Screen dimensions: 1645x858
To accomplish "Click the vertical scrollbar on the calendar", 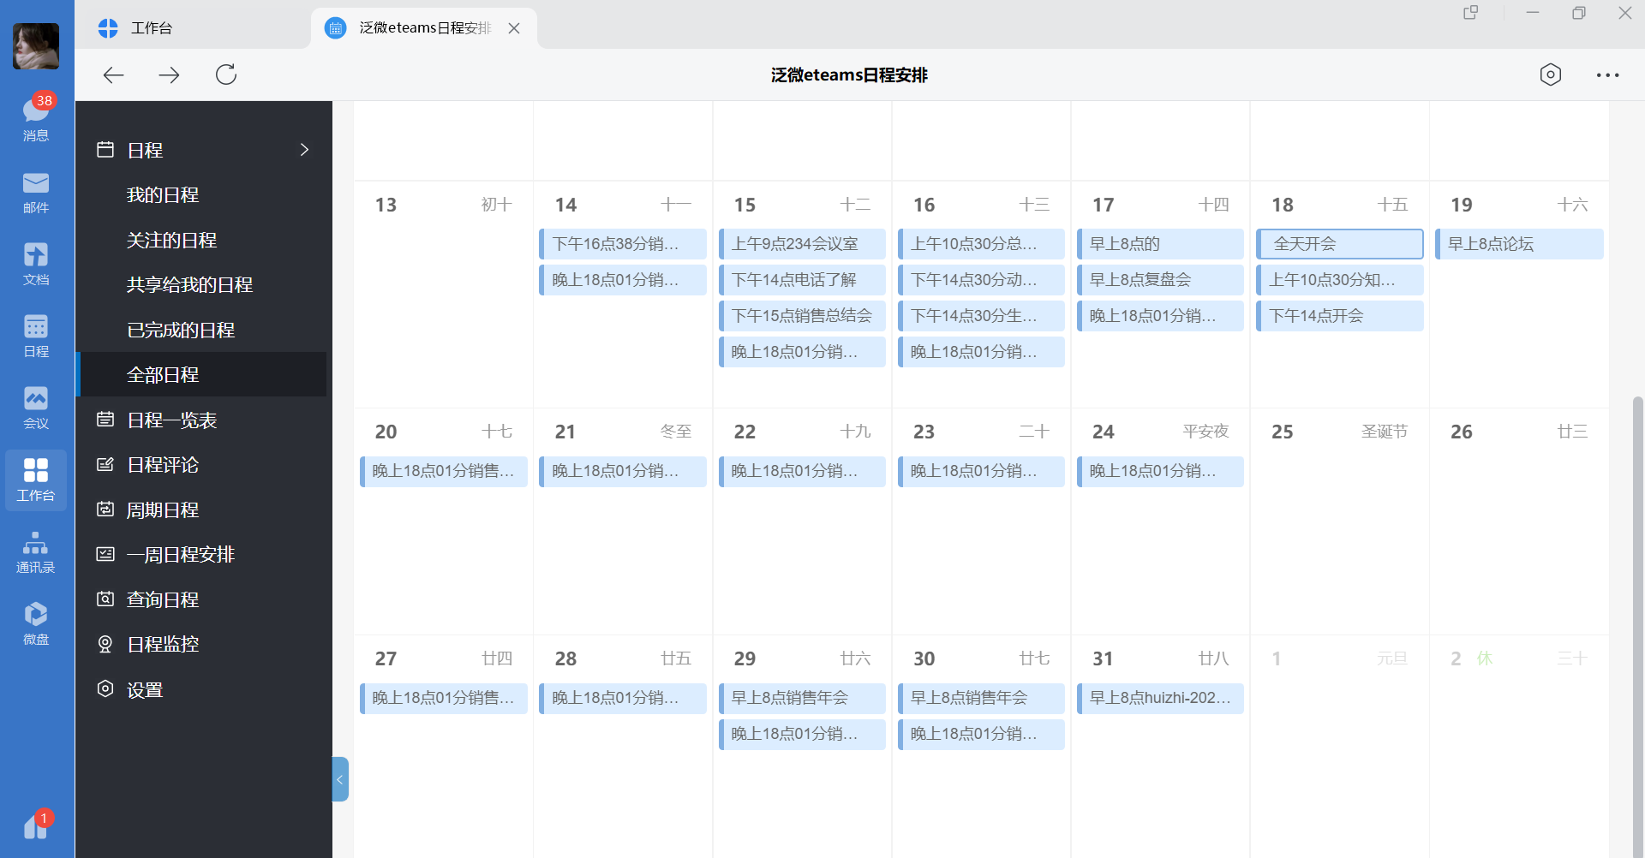I will tap(1637, 599).
